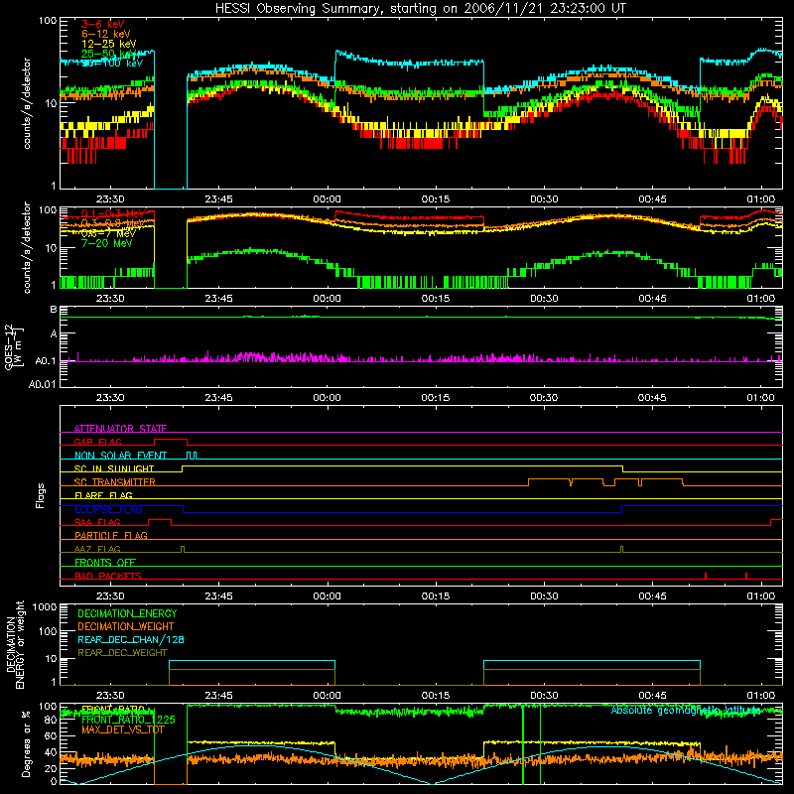This screenshot has height=794, width=794.
Task: Select the green 25-50 keV legend label
Action: coord(109,54)
